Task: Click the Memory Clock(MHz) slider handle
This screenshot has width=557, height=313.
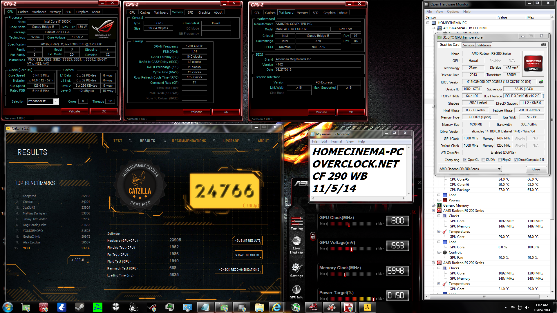Action: click(345, 274)
